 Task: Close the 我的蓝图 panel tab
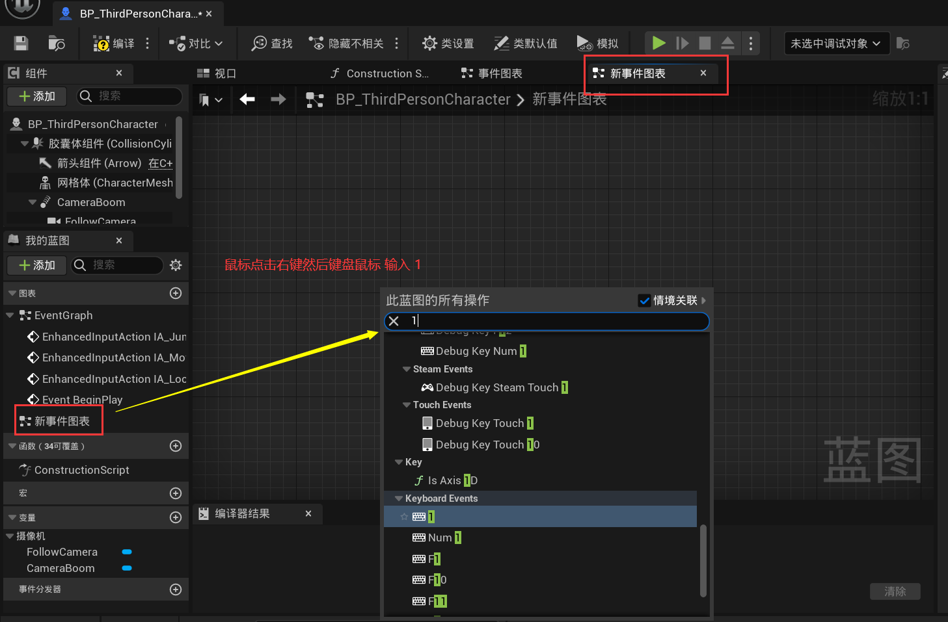pos(119,240)
